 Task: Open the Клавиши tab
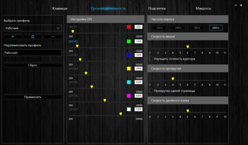(x=60, y=8)
